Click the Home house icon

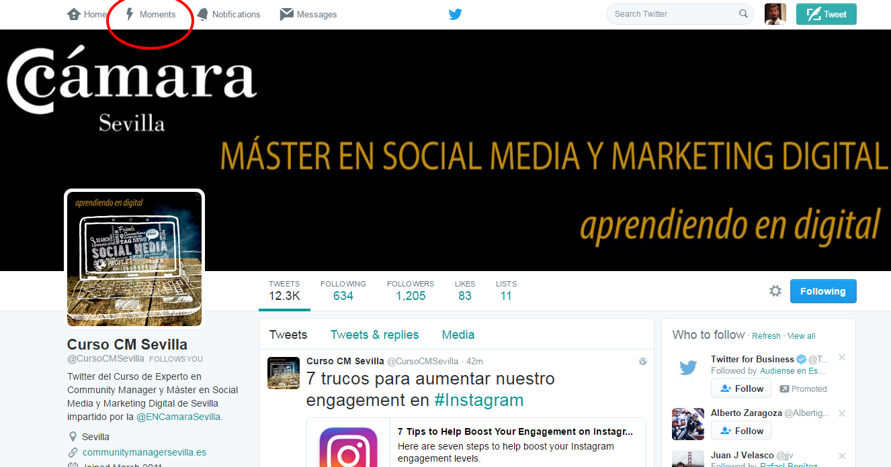pyautogui.click(x=74, y=14)
